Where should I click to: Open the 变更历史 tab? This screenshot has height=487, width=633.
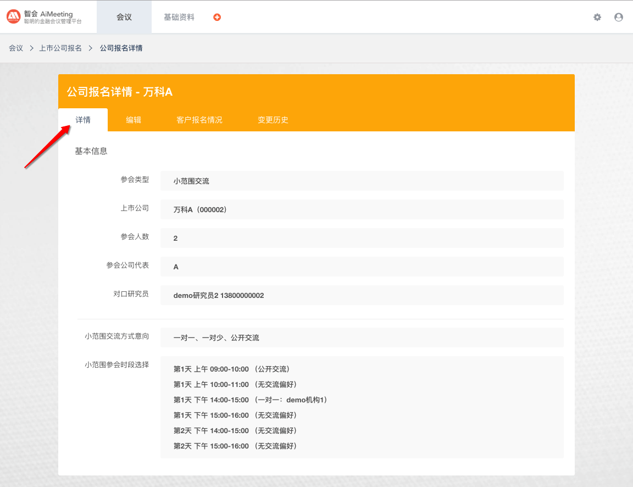pyautogui.click(x=273, y=120)
